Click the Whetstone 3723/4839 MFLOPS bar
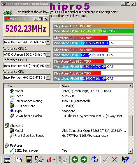Viewport: 137px width, 165px height. [x=93, y=55]
